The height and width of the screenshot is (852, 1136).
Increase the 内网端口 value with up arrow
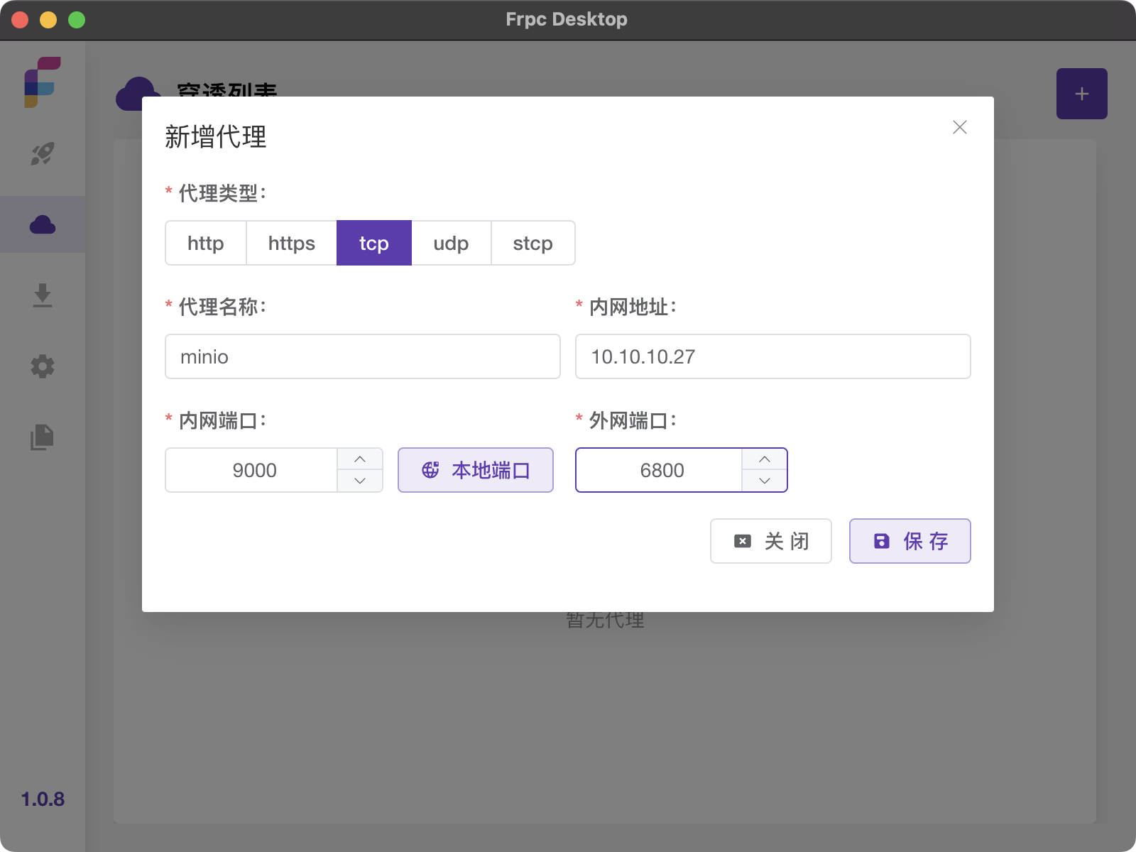point(360,459)
